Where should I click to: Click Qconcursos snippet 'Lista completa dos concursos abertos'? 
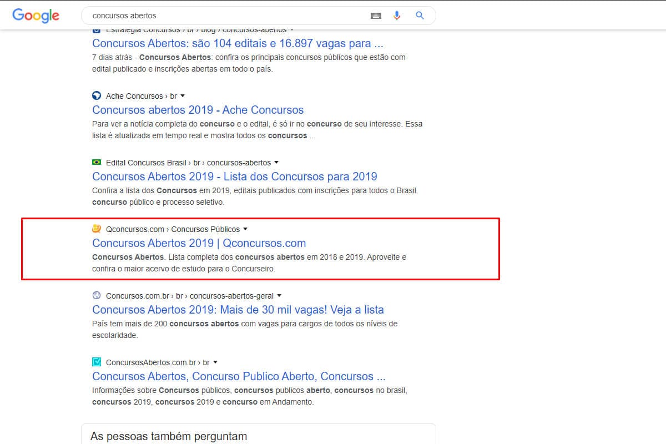pyautogui.click(x=249, y=263)
